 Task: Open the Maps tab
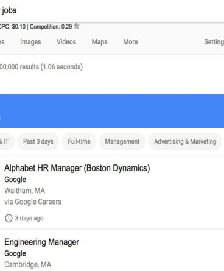100,42
